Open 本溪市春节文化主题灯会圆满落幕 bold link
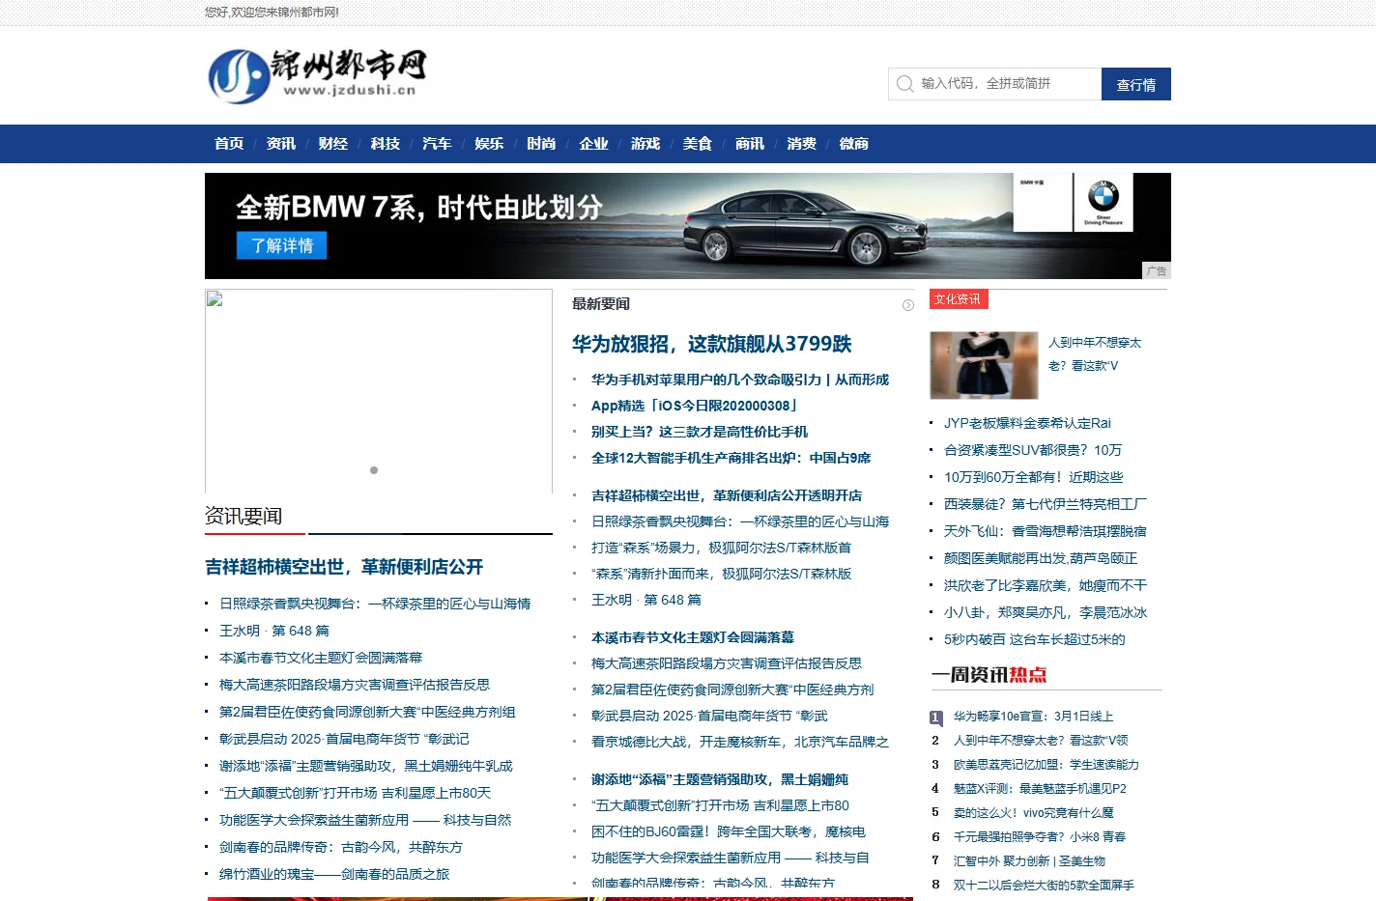Image resolution: width=1376 pixels, height=901 pixels. [x=693, y=638]
